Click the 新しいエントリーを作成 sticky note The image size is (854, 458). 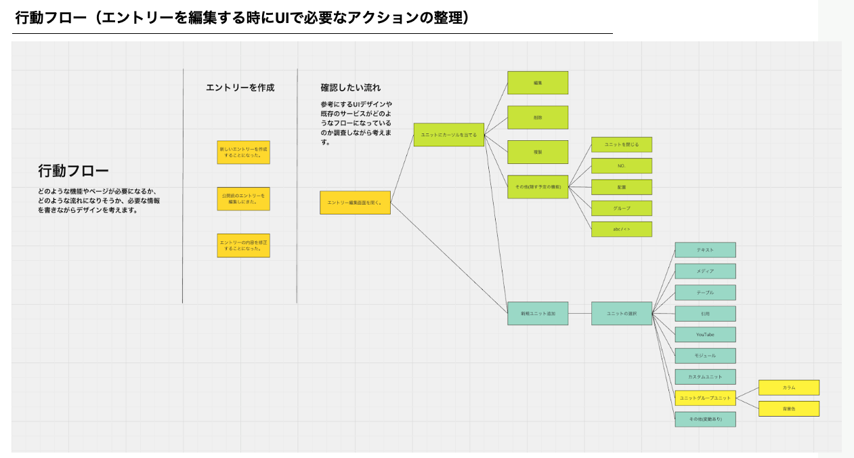[x=243, y=152]
